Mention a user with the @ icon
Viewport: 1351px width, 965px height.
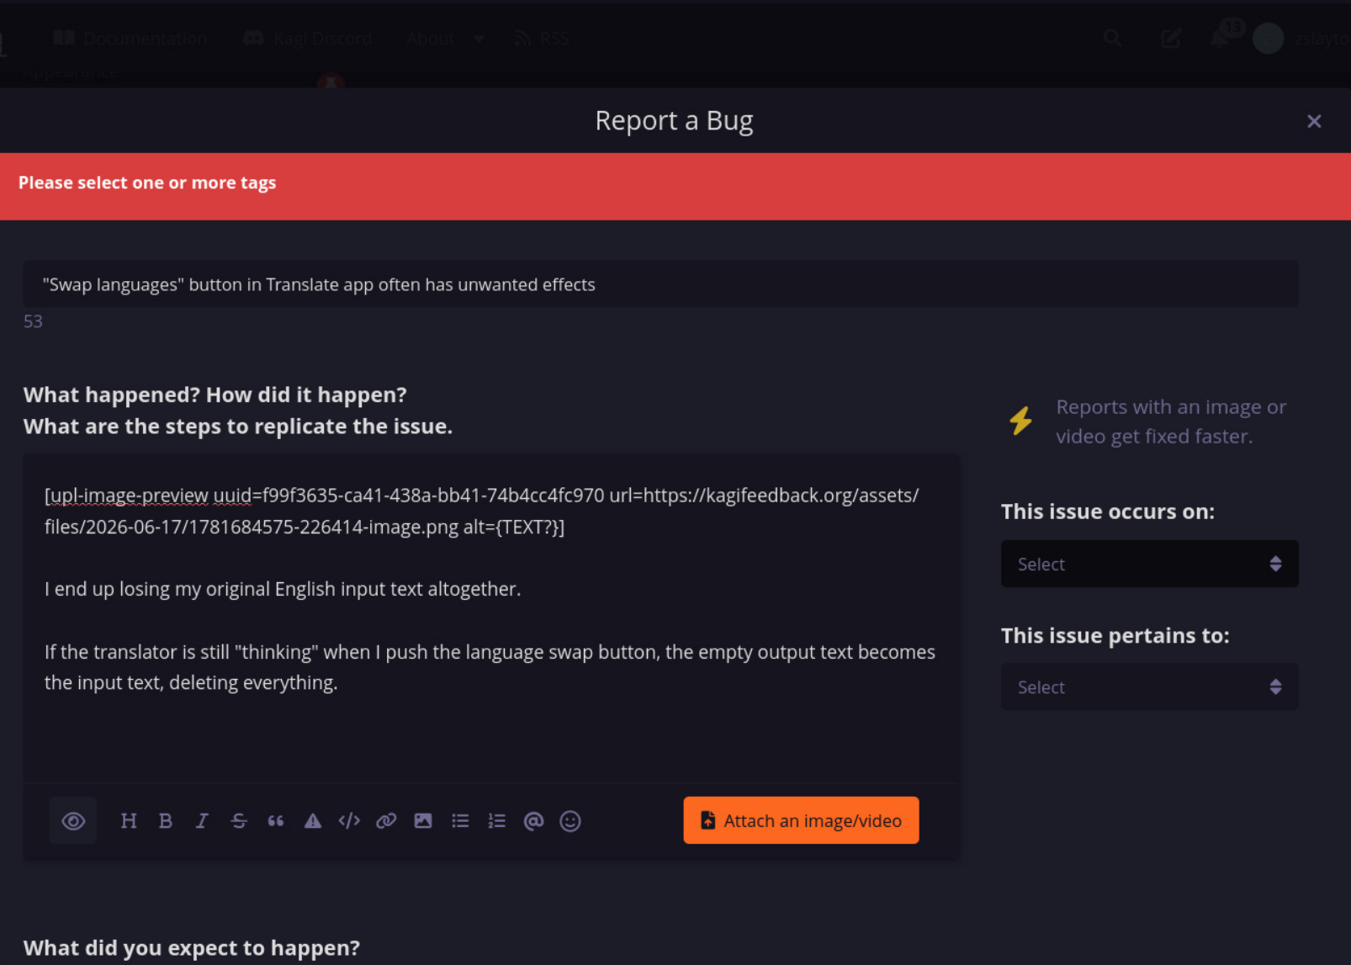(x=533, y=820)
